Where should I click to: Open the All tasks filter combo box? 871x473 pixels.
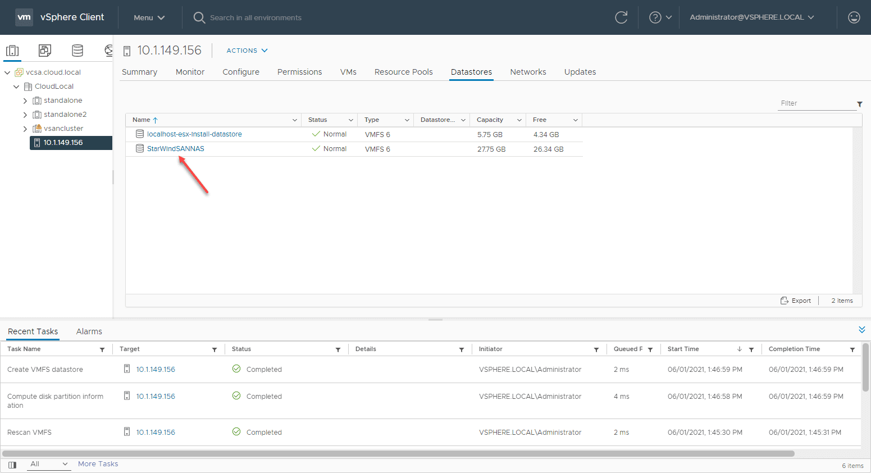coord(49,464)
